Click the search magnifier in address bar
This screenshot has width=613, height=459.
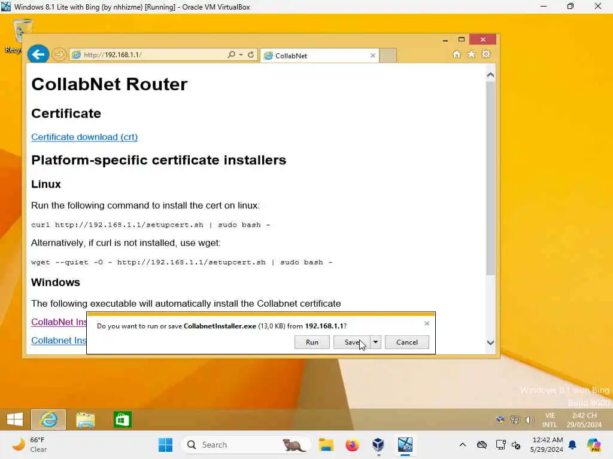tap(232, 54)
